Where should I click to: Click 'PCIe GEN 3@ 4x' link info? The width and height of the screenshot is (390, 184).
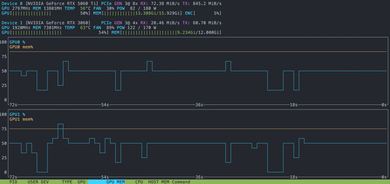(119, 23)
